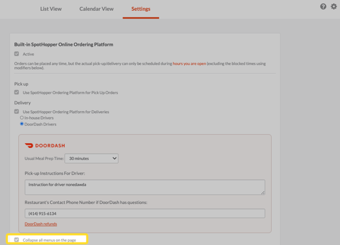This screenshot has height=245, width=340.
Task: Click the 'Delivery' section label
Action: pyautogui.click(x=22, y=102)
